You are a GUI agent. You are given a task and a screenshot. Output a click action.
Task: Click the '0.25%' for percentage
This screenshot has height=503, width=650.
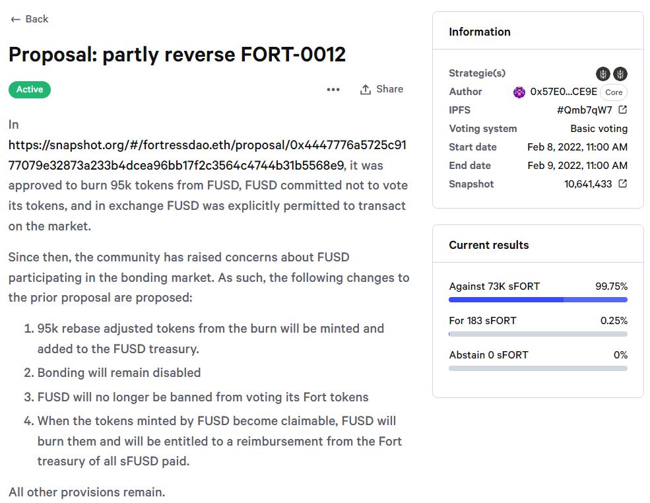614,321
